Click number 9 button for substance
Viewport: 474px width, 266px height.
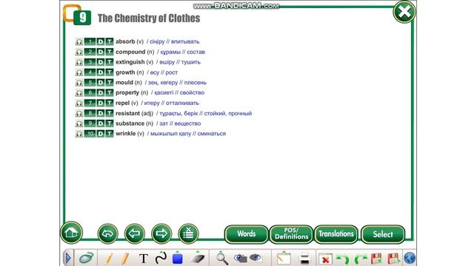(x=90, y=123)
